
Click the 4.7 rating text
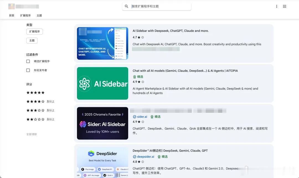tap(135, 37)
